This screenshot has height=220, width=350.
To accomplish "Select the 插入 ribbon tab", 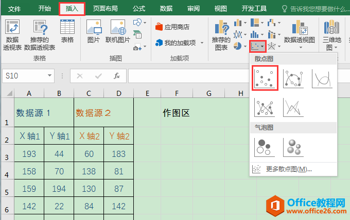I will coord(72,9).
